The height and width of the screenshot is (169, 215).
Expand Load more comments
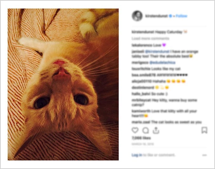[x=146, y=38]
